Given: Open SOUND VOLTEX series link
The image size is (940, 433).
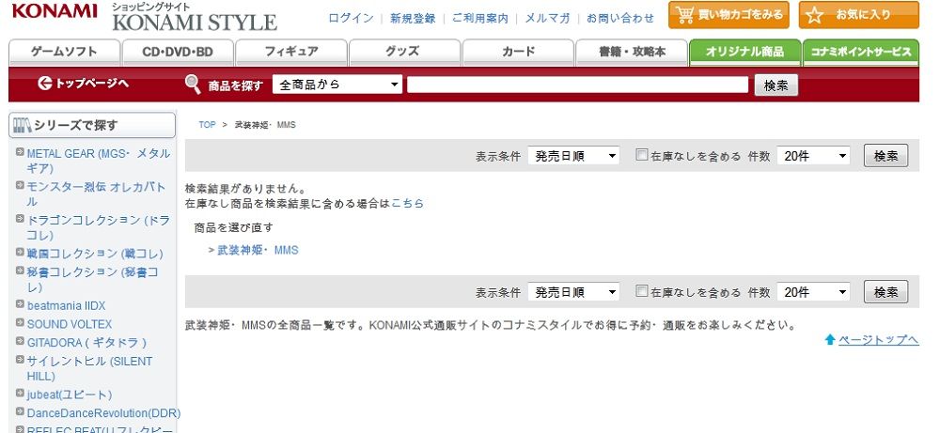Looking at the screenshot, I should (x=70, y=325).
